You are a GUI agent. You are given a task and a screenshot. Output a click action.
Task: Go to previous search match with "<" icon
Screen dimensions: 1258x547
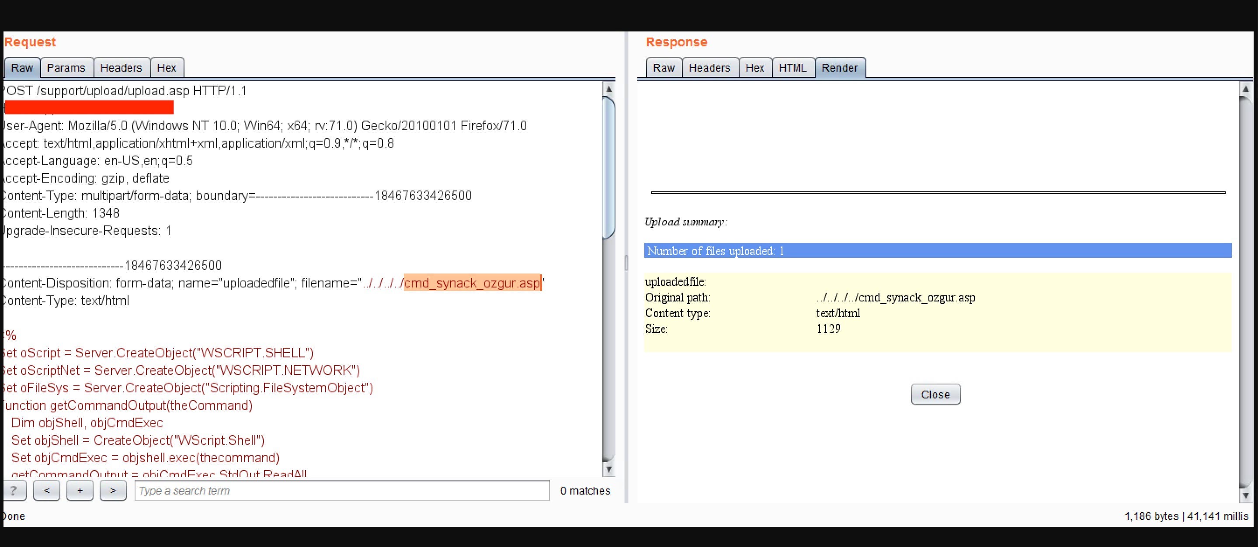coord(46,490)
